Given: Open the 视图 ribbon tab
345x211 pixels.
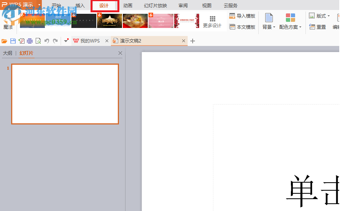Looking at the screenshot, I should tap(206, 6).
